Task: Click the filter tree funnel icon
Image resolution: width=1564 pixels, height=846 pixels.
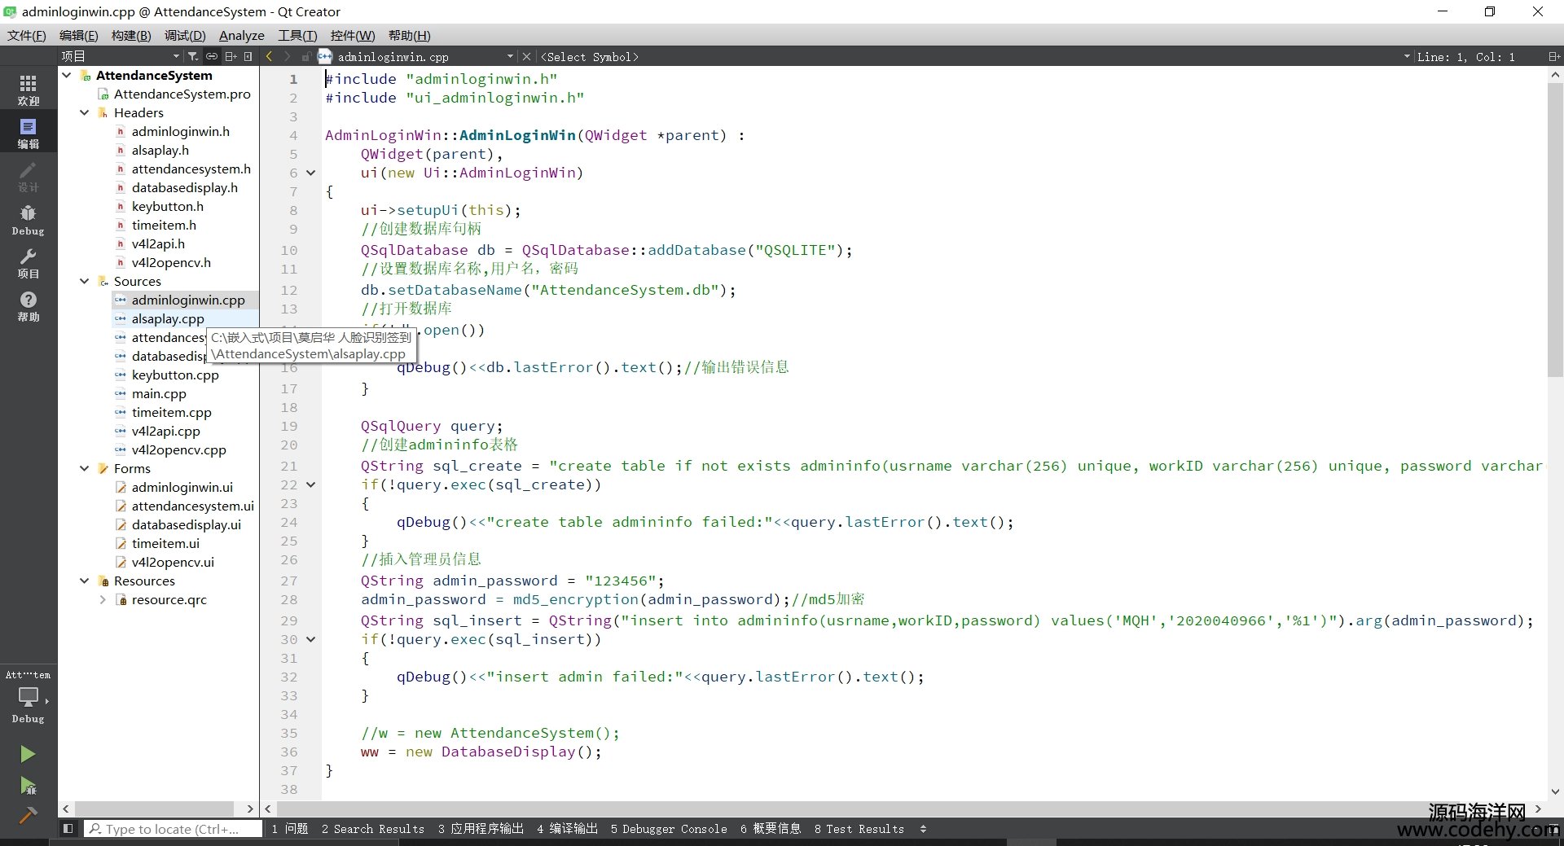Action: coord(192,56)
